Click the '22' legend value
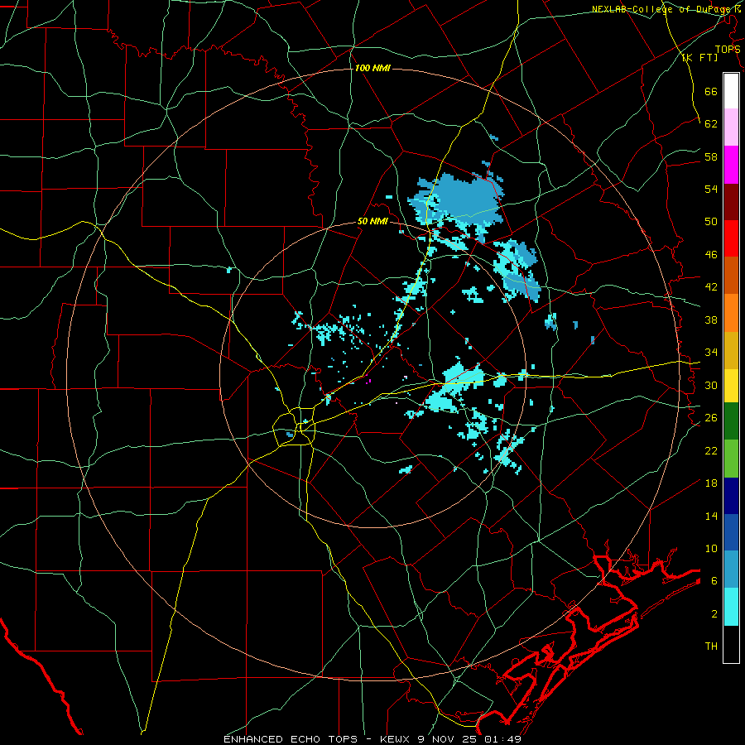 (711, 450)
